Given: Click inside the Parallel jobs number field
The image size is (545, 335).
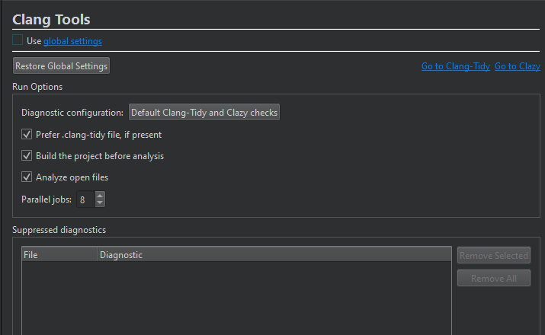Looking at the screenshot, I should click(x=85, y=199).
